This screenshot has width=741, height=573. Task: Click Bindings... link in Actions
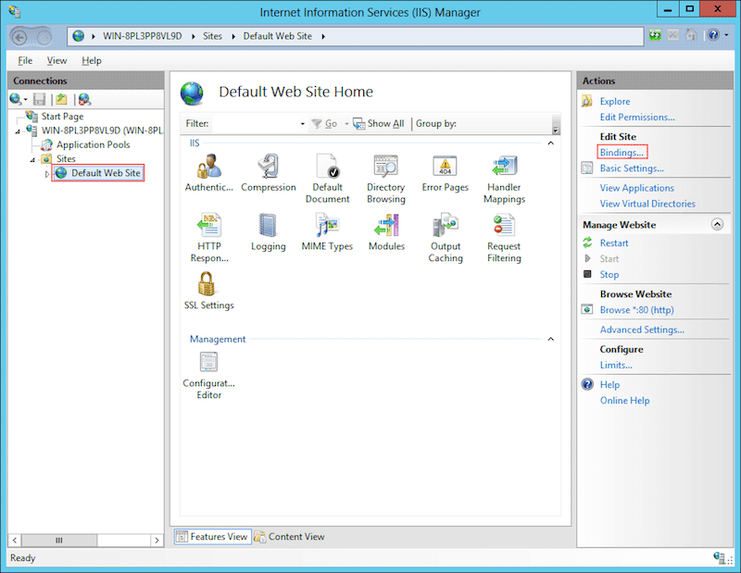[x=622, y=153]
